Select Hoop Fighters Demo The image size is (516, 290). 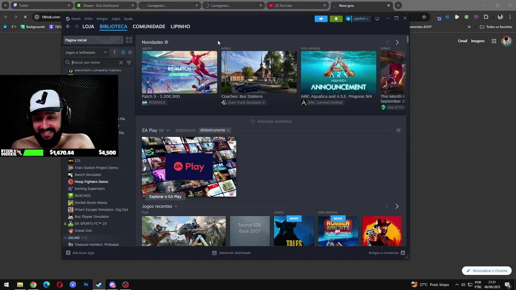pos(91,182)
